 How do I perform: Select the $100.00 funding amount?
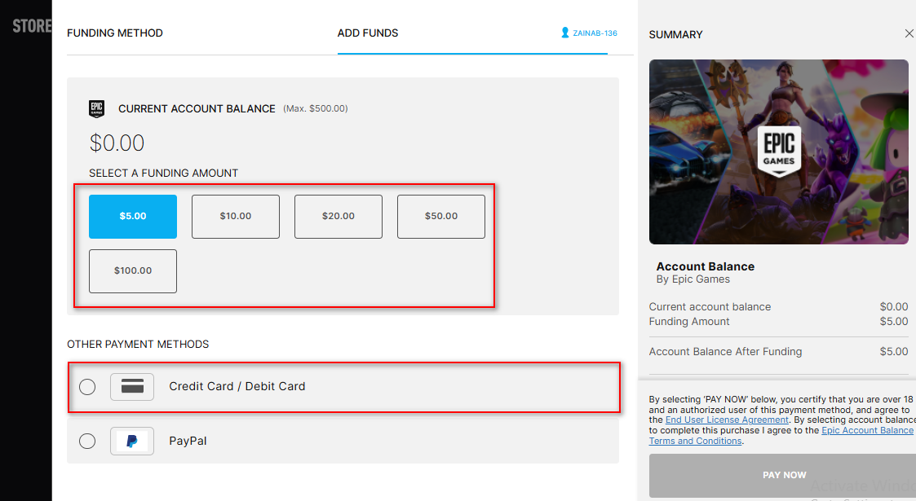coord(132,270)
